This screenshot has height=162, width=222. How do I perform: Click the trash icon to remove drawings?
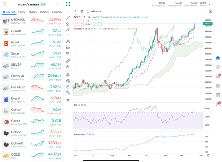point(68,100)
